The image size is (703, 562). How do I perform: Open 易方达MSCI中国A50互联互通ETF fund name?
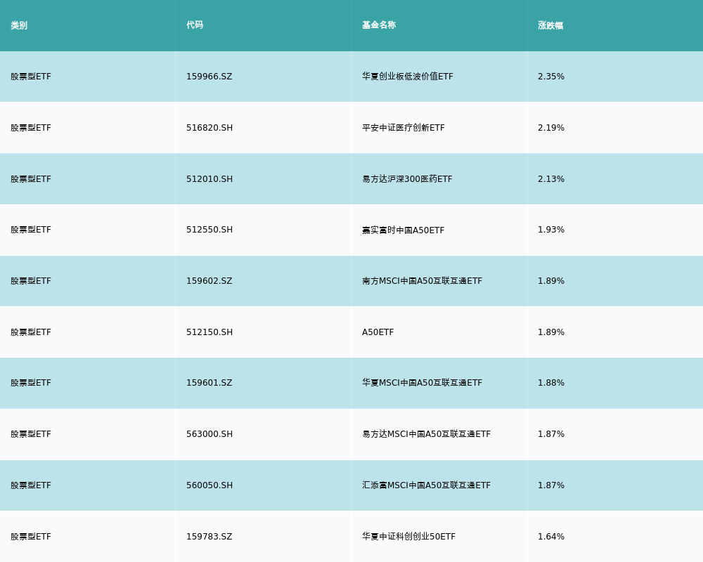click(426, 434)
